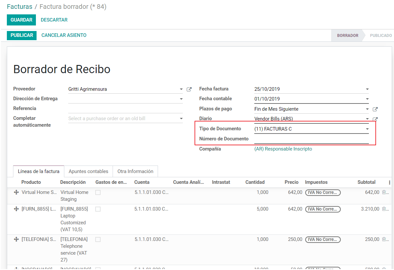Switch to Otra Información tab
Viewport: 394px width, 270px height.
tap(135, 171)
